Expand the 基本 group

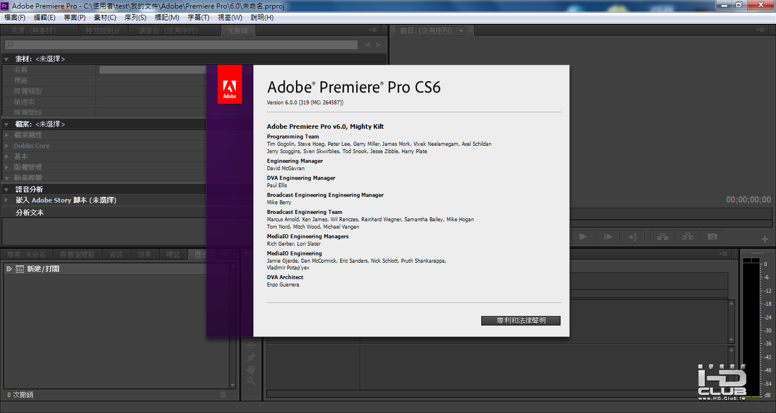point(7,157)
